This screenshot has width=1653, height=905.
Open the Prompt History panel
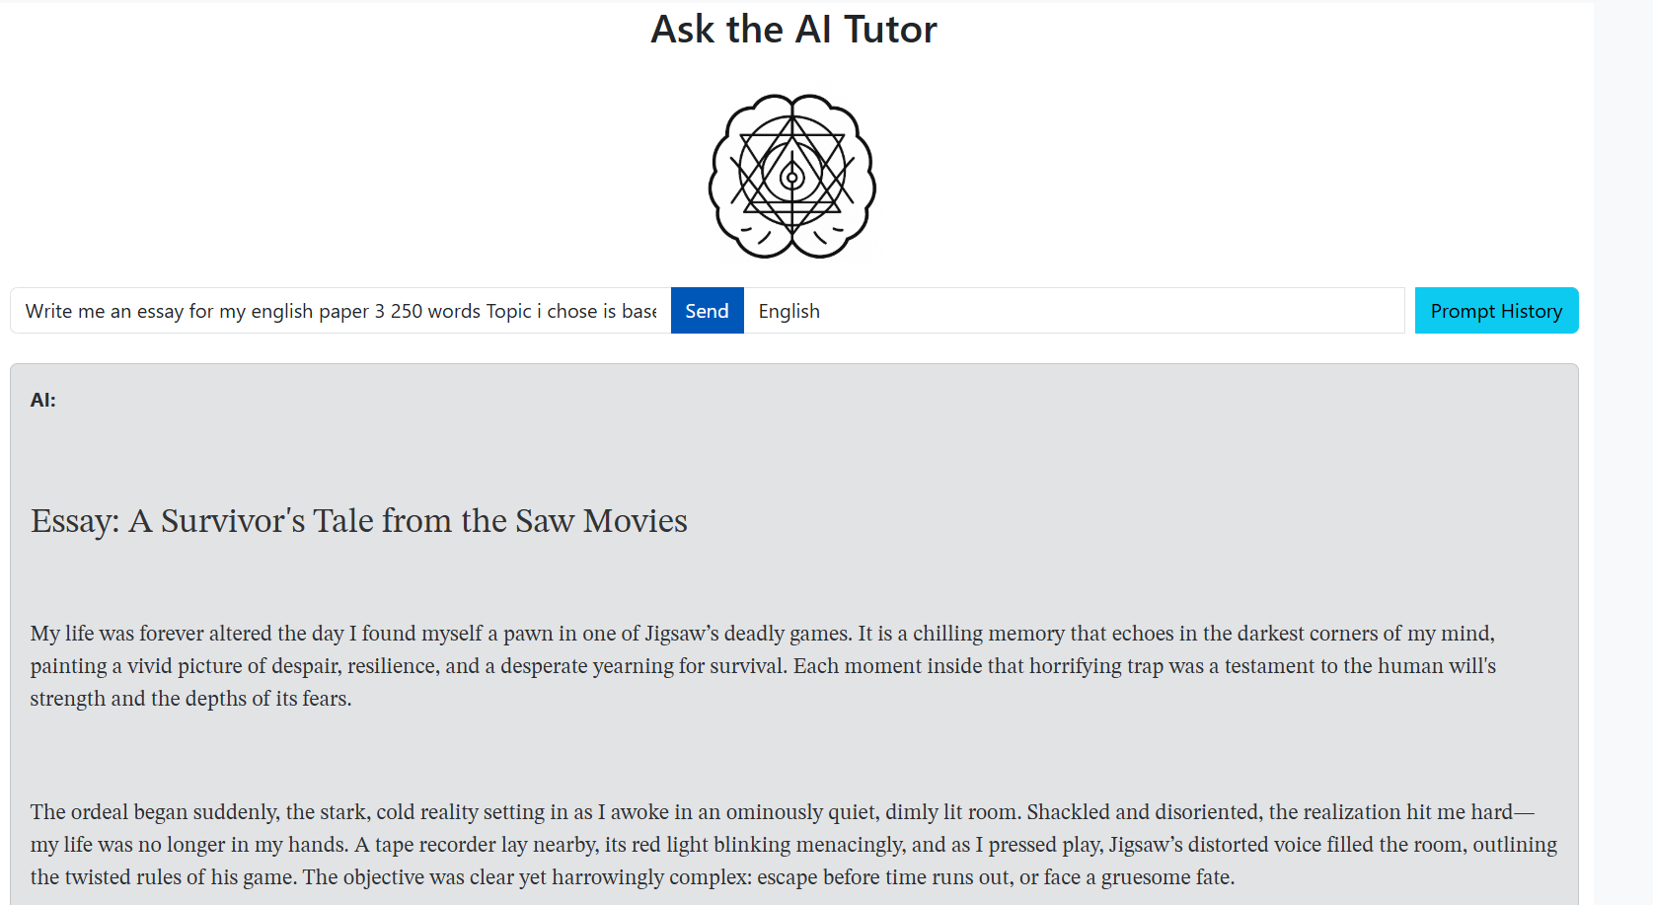[x=1496, y=311]
